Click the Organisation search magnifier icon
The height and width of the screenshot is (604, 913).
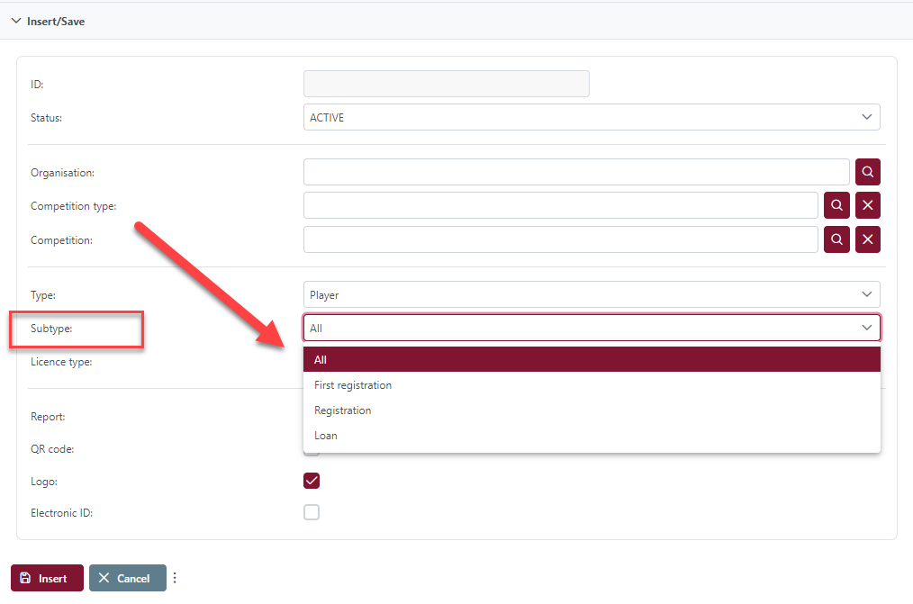pyautogui.click(x=867, y=172)
